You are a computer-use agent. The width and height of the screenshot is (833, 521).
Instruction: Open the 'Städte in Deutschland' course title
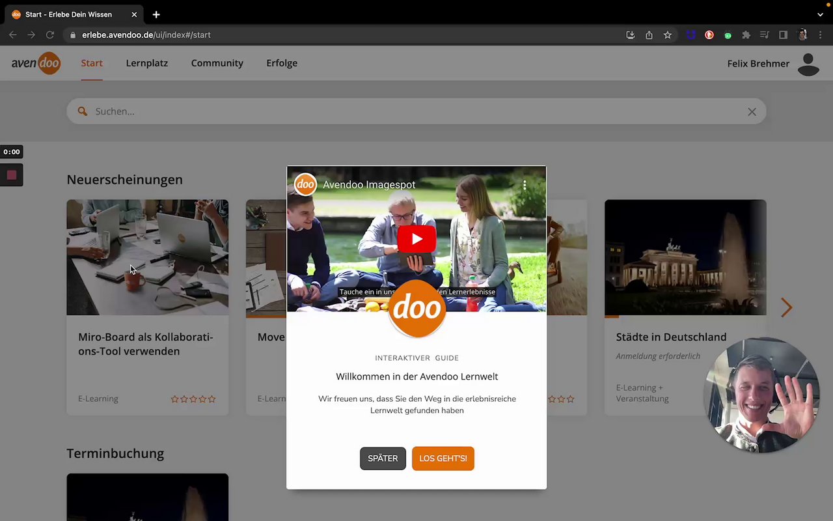[x=671, y=337]
